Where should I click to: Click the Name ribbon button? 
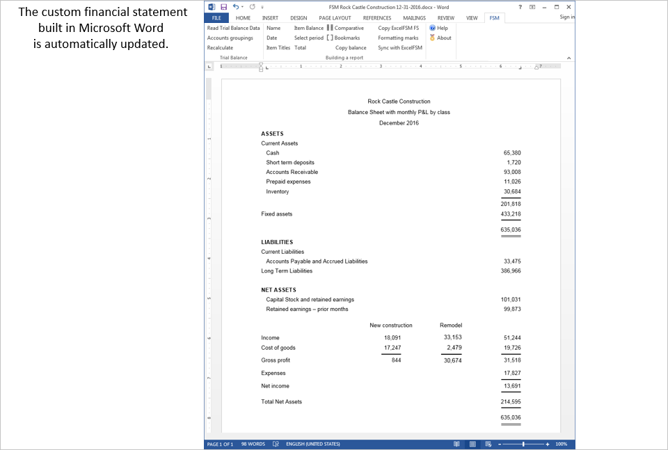coord(273,28)
